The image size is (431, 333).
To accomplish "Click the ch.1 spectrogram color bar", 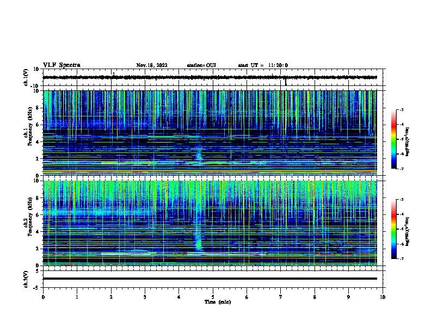I will pos(394,139).
